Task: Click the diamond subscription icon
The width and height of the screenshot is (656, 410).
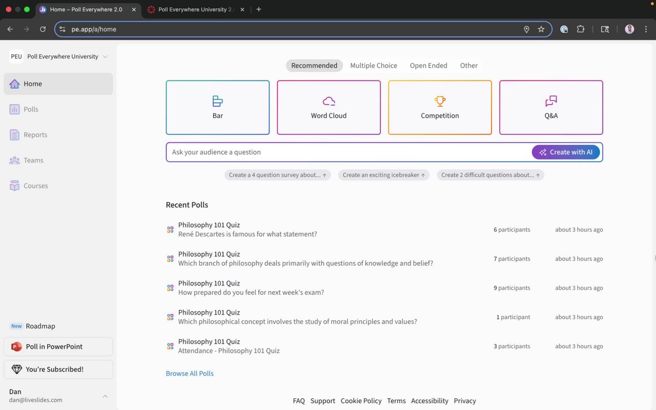Action: (x=16, y=370)
